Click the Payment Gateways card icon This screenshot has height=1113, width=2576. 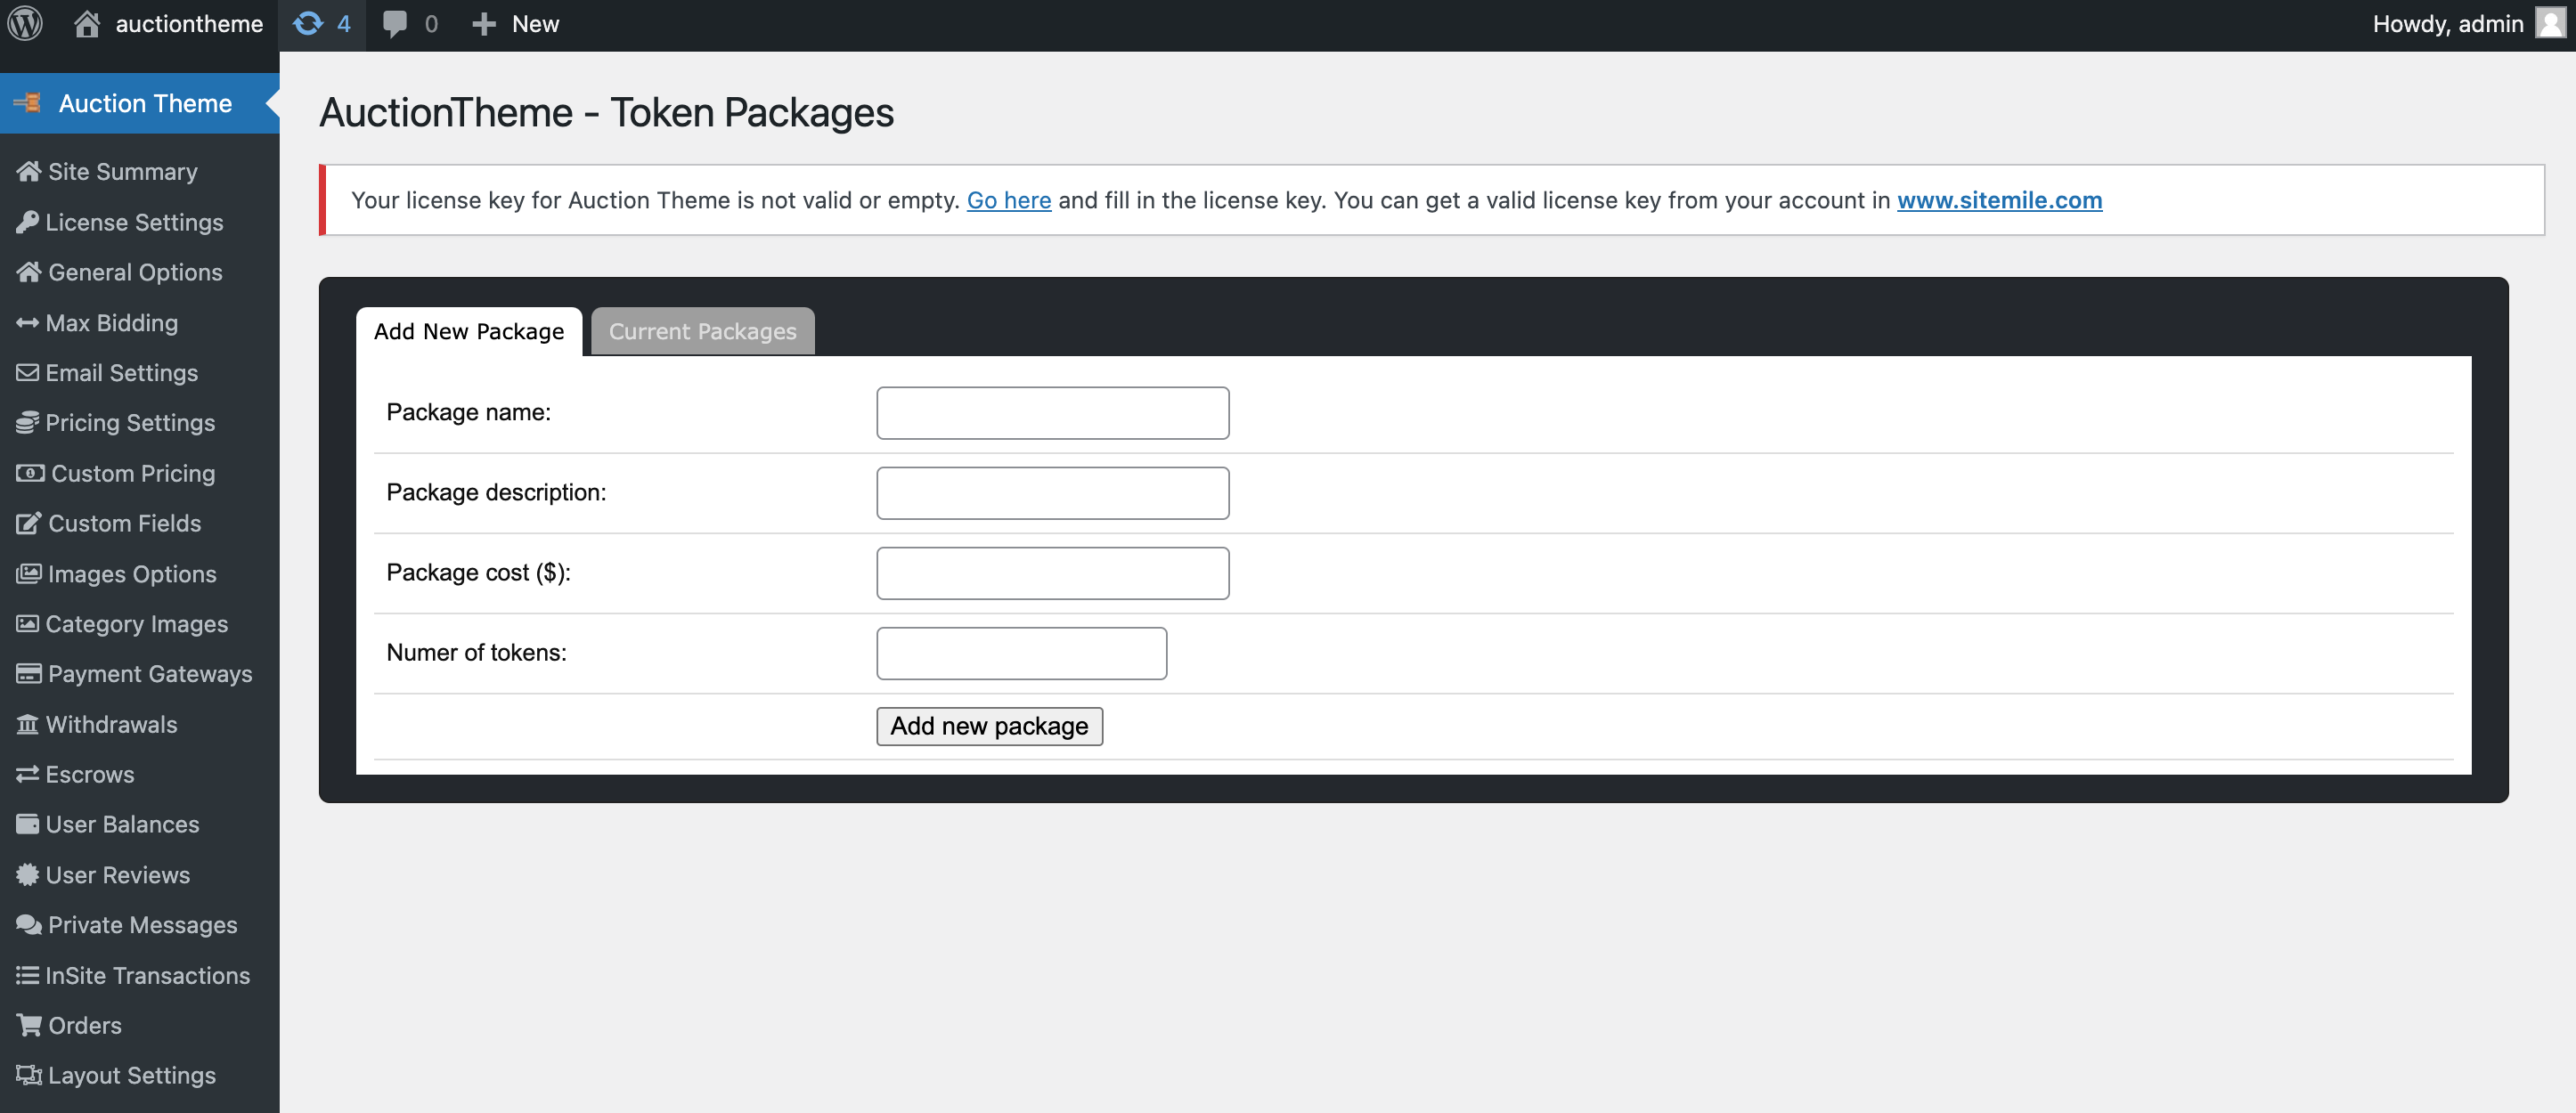pos(28,674)
